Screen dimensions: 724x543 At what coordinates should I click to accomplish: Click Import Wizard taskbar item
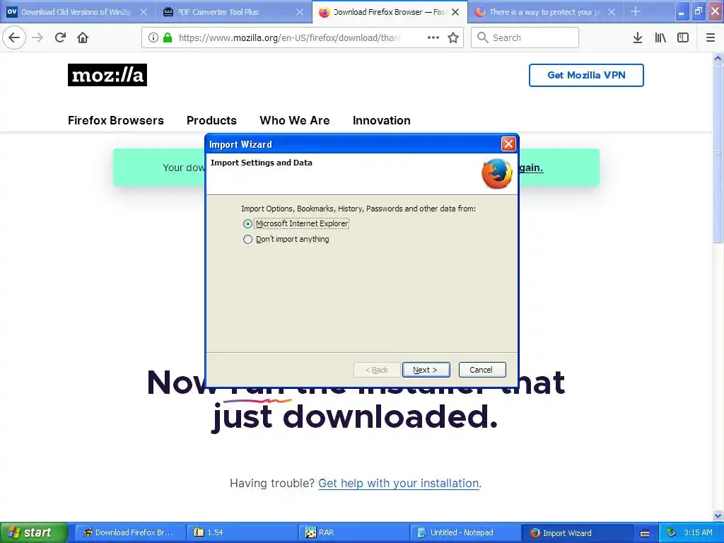[577, 533]
